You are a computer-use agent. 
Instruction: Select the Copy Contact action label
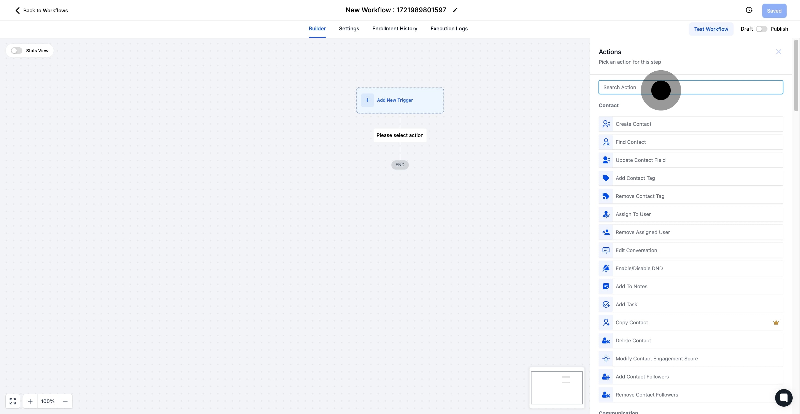632,322
